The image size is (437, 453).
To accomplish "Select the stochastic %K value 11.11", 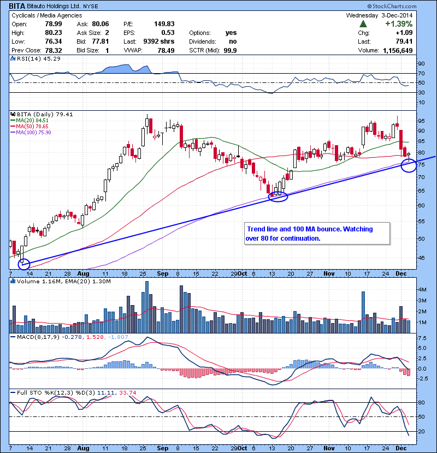I will point(106,392).
